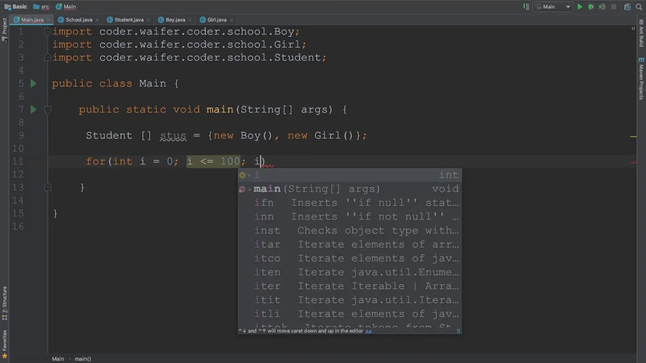Start debugging Main with the bug icon
This screenshot has height=363, width=646.
(x=591, y=7)
